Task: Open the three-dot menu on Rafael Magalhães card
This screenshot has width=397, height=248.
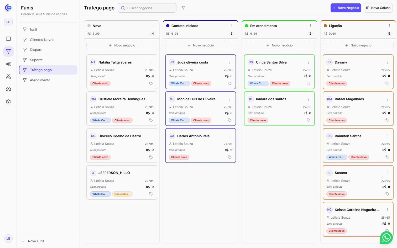Action: 387,99
